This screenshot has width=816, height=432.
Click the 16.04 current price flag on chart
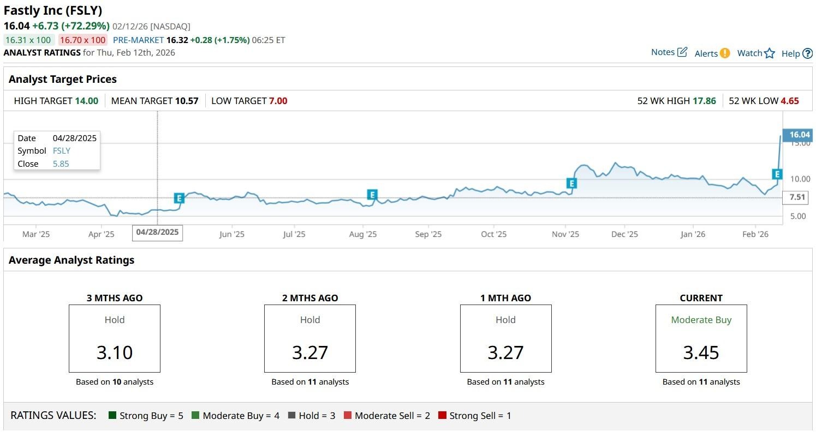pyautogui.click(x=797, y=135)
